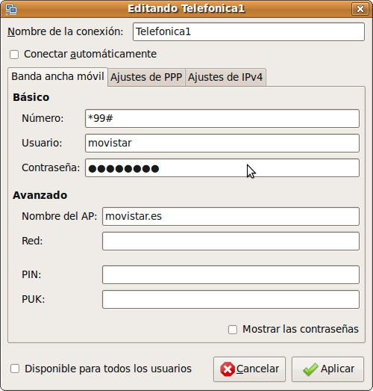Close the Editando Telefonica1 dialog

coord(360,9)
